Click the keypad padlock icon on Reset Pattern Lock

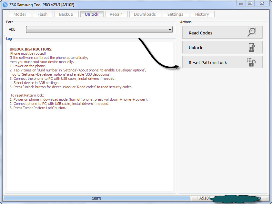[251, 62]
